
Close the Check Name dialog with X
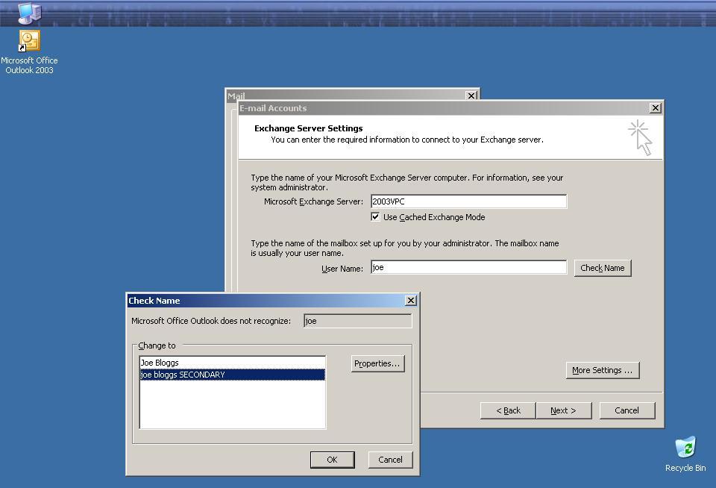click(x=410, y=300)
